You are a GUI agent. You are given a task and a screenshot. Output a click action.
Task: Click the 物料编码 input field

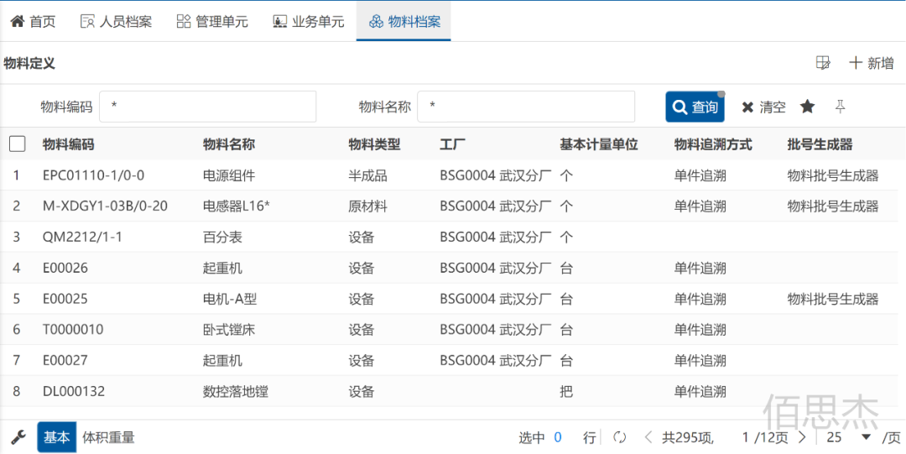[x=207, y=107]
